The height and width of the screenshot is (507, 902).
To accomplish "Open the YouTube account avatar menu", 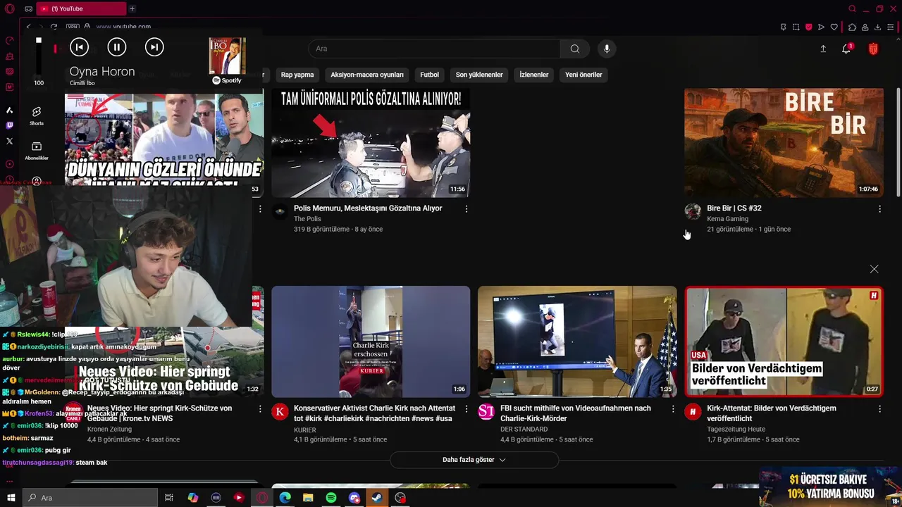I will tap(873, 49).
